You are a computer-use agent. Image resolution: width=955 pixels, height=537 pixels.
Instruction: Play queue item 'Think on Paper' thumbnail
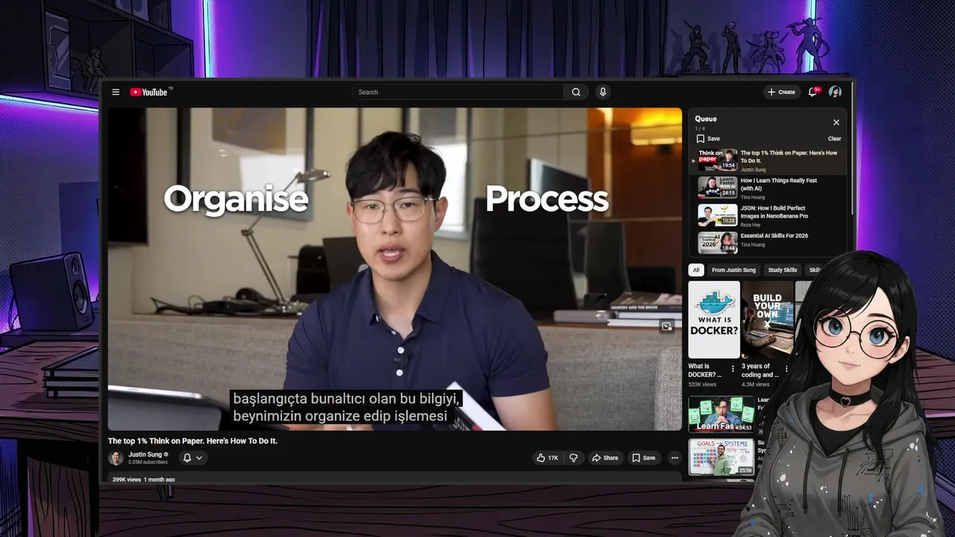tap(717, 160)
